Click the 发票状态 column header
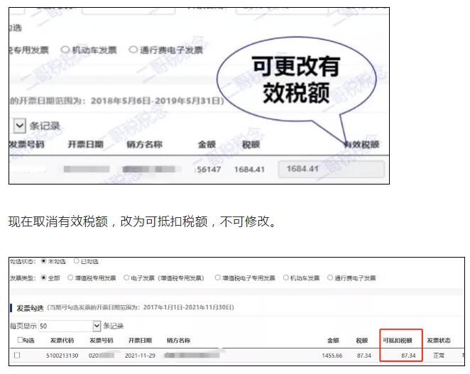This screenshot has height=374, width=470. click(x=439, y=341)
